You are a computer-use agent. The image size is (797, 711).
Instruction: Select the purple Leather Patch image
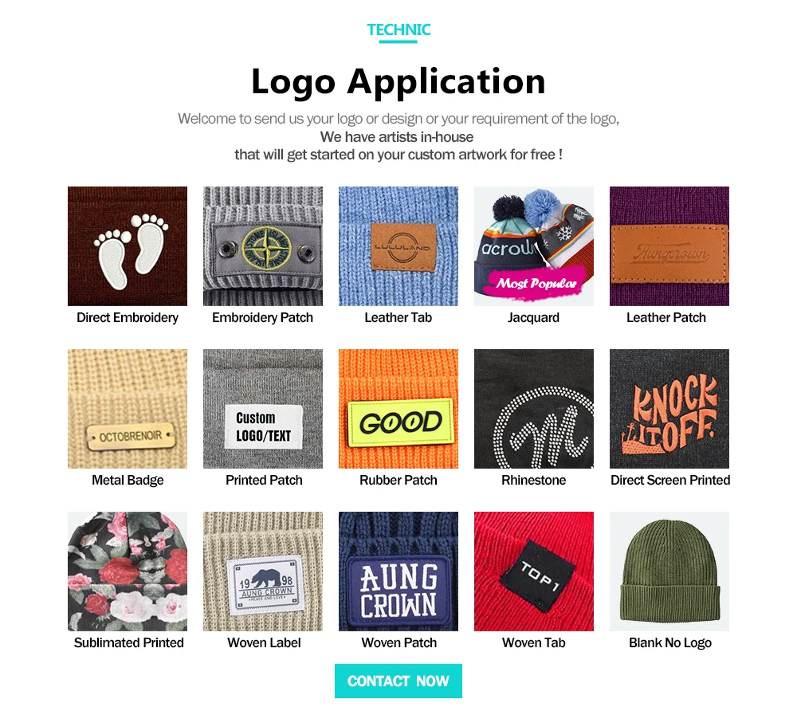click(669, 246)
